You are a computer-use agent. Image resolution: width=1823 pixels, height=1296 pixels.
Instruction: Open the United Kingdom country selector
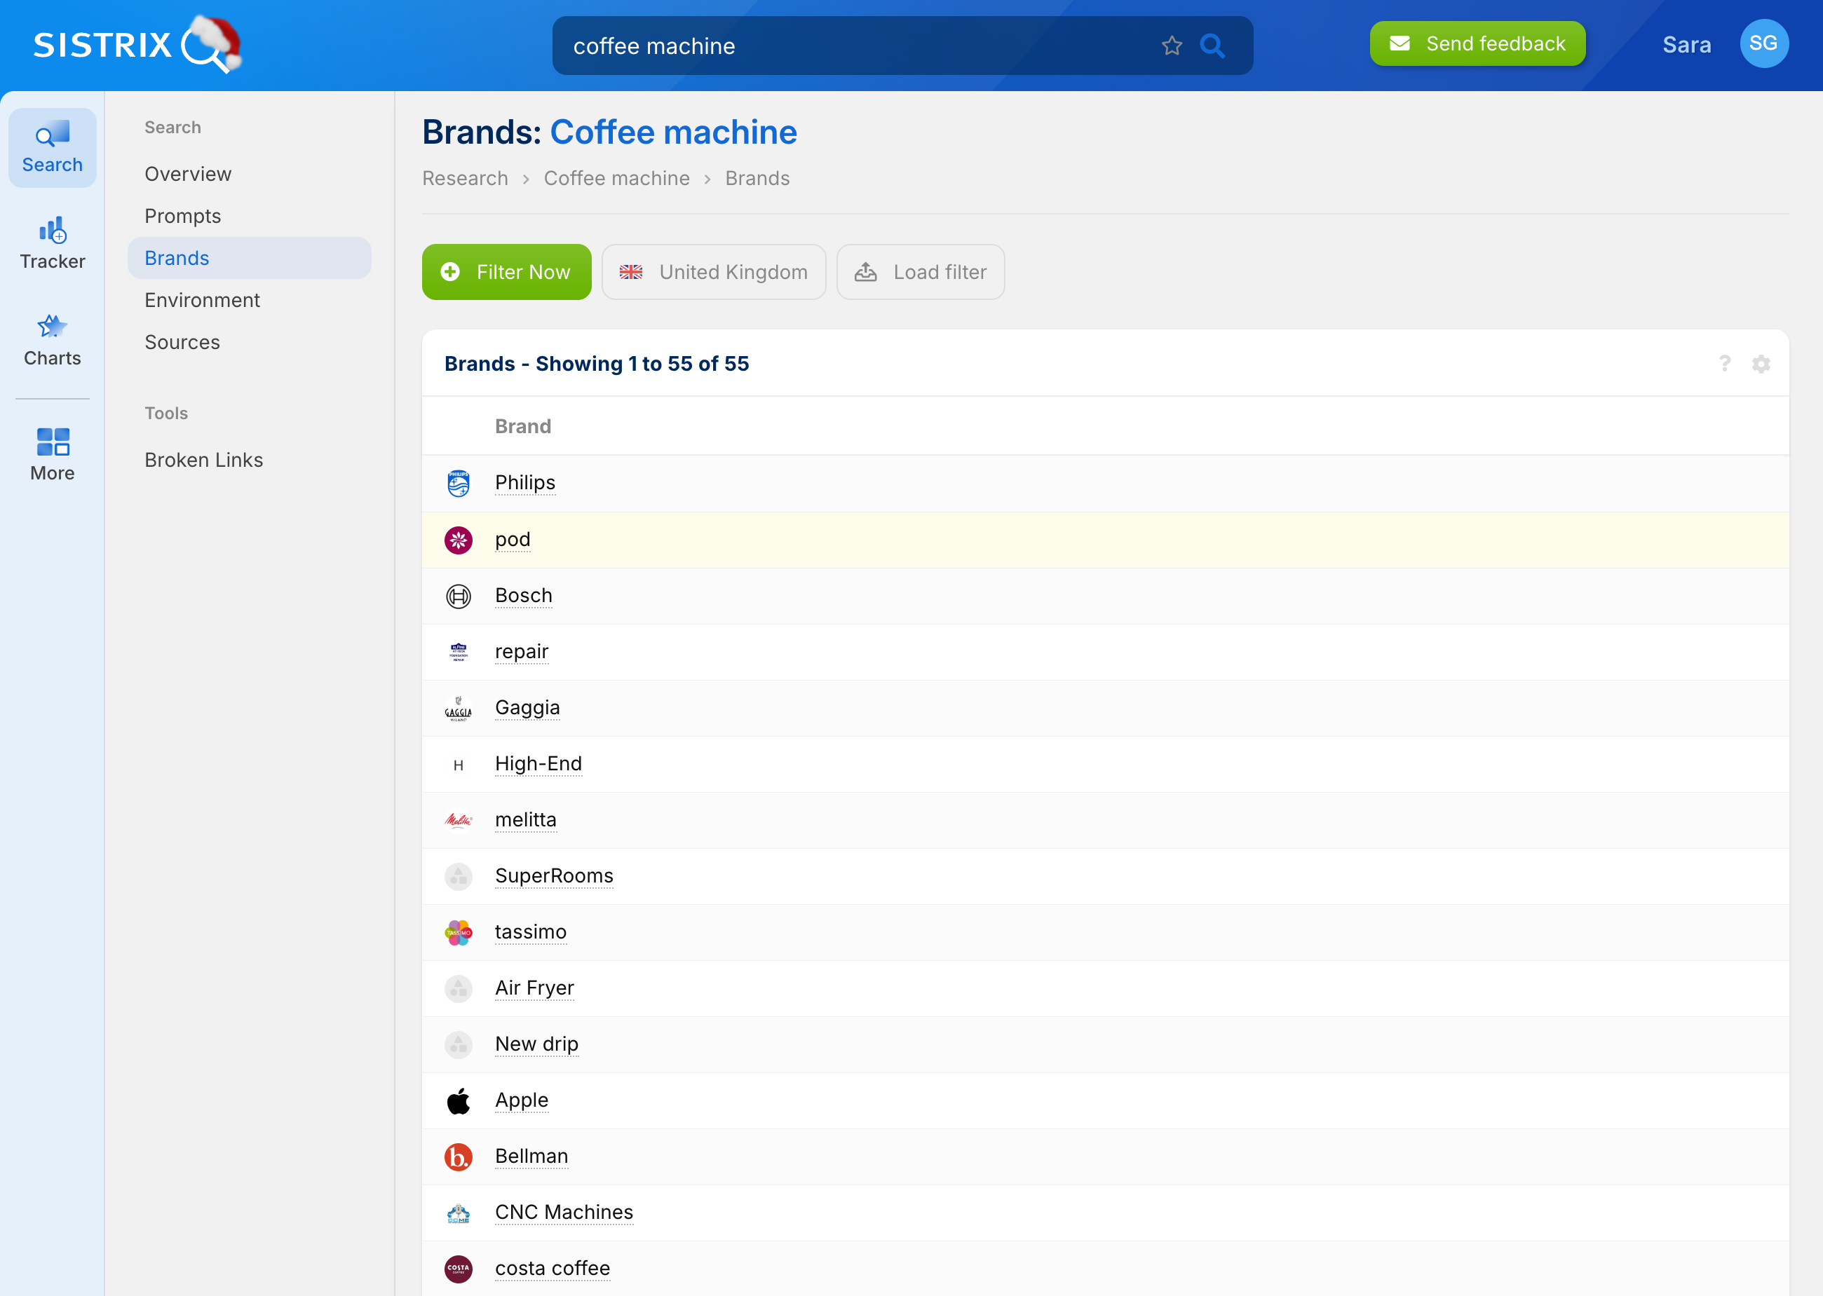tap(714, 271)
